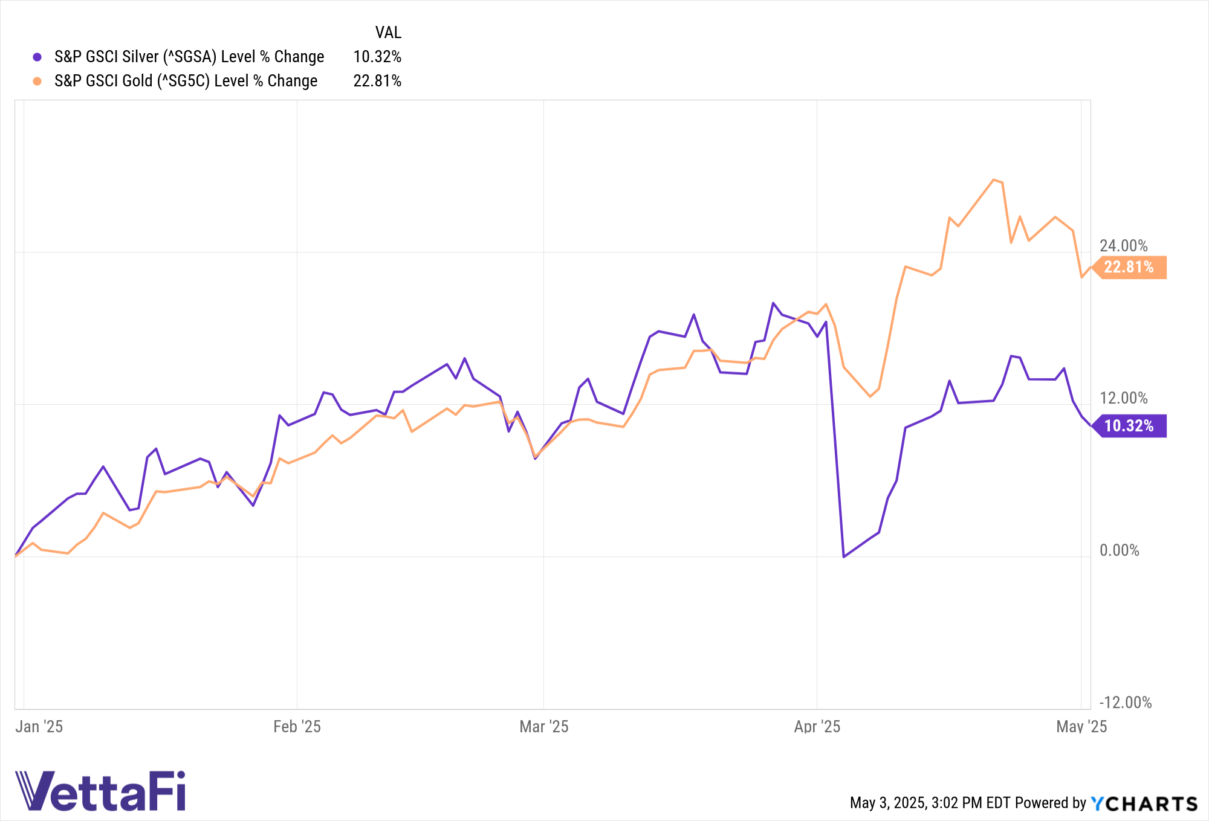Screen dimensions: 1209x821
Task: Click the VAL column header
Action: point(388,33)
